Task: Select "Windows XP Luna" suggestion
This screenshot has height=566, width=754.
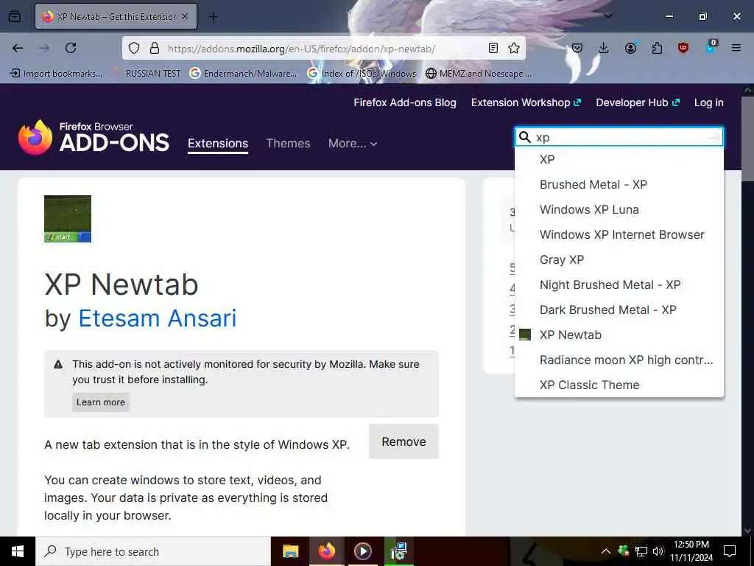Action: (619, 209)
